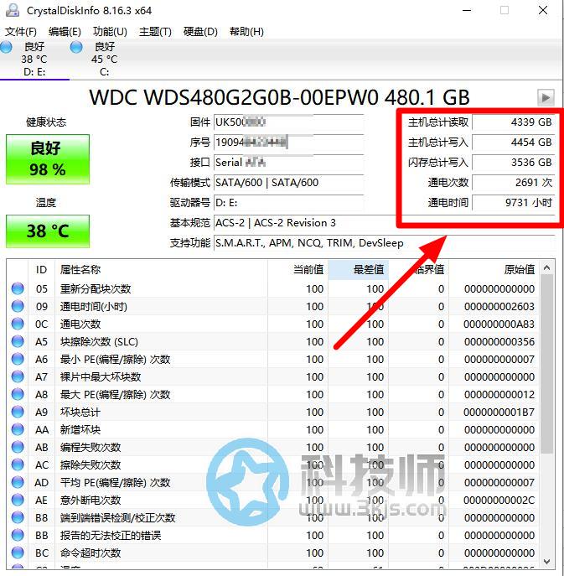Click the 通电次数 2691 次 value

click(513, 183)
